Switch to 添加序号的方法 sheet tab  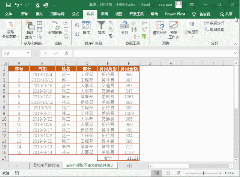coord(46,166)
